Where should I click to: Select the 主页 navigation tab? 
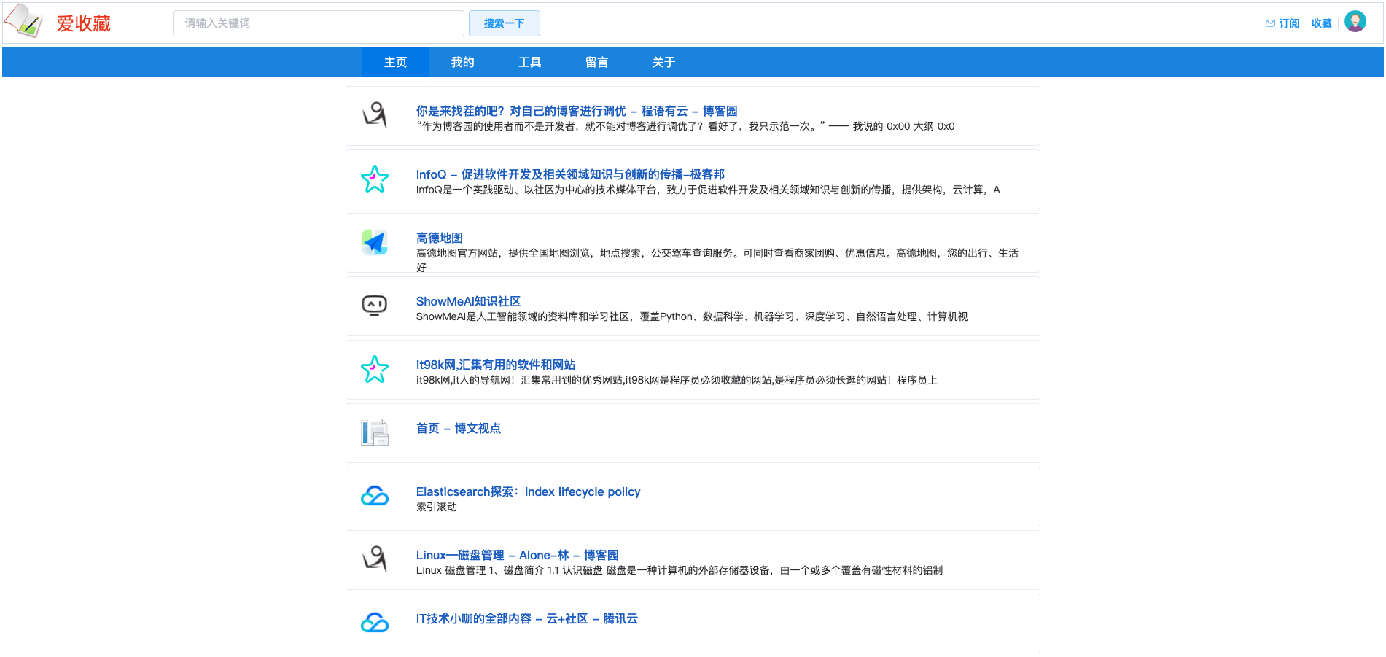pos(396,63)
